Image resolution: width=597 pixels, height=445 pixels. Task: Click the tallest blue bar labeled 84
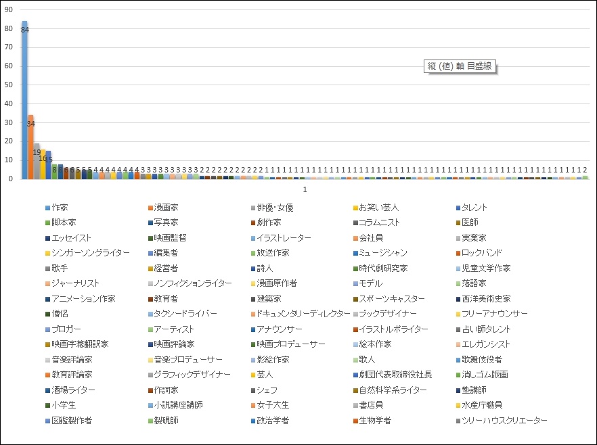[25, 100]
